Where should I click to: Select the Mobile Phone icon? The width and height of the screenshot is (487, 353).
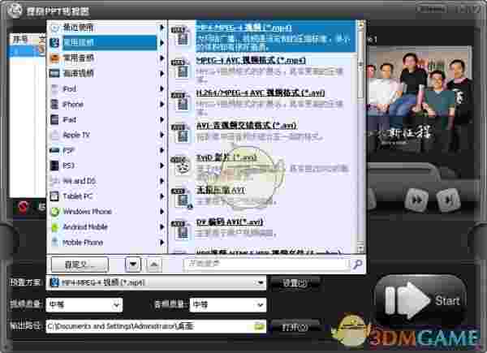click(54, 242)
